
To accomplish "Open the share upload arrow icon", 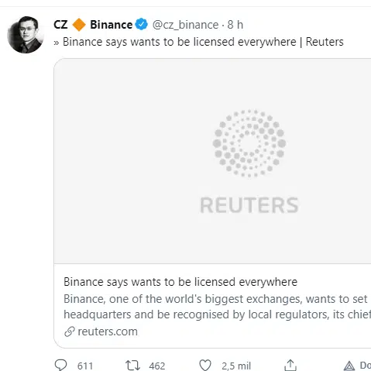I will 290,365.
